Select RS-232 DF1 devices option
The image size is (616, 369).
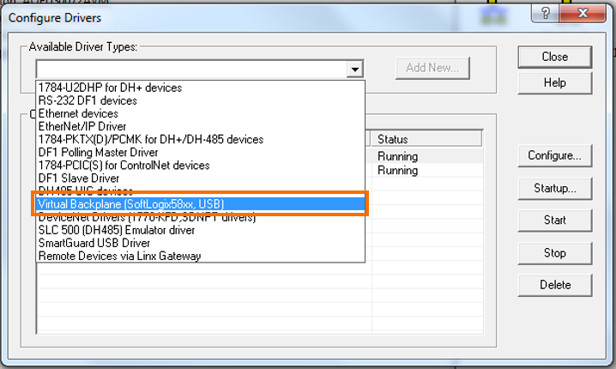tap(201, 100)
